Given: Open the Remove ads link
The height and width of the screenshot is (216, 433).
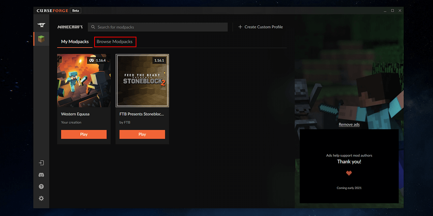Looking at the screenshot, I should pos(349,124).
